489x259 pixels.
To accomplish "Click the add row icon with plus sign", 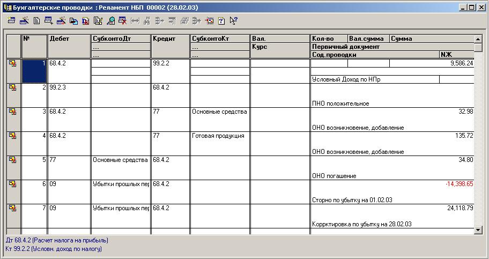I will pos(49,21).
